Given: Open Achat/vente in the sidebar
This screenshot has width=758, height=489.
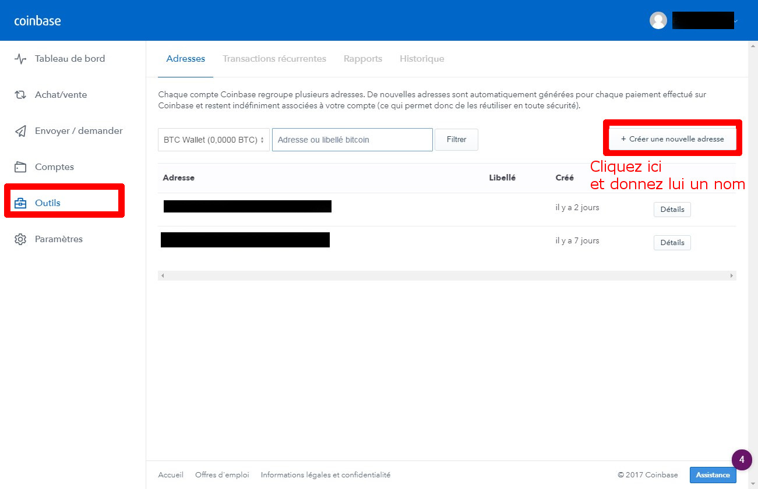Looking at the screenshot, I should [61, 95].
